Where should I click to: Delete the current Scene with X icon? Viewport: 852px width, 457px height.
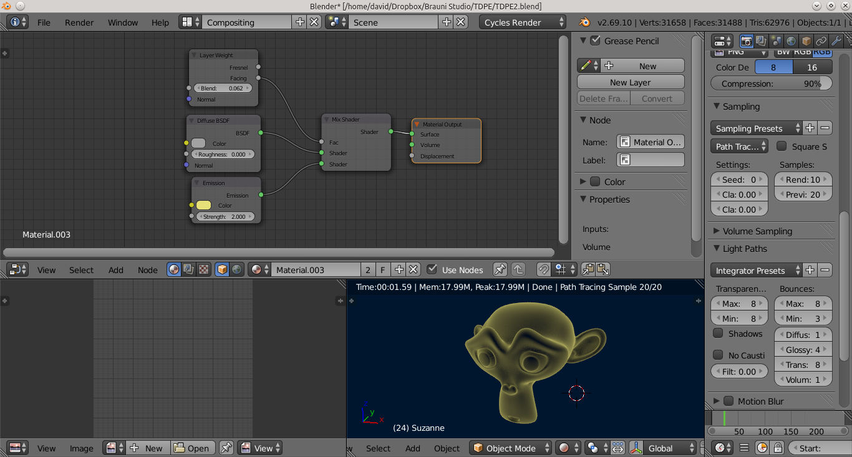(x=461, y=22)
